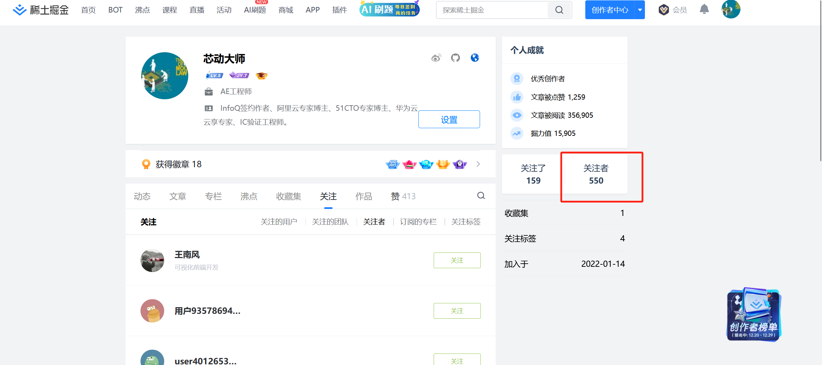Viewport: 822px width, 365px height.
Task: Click the 文章被阅读 eye icon
Action: [x=517, y=115]
